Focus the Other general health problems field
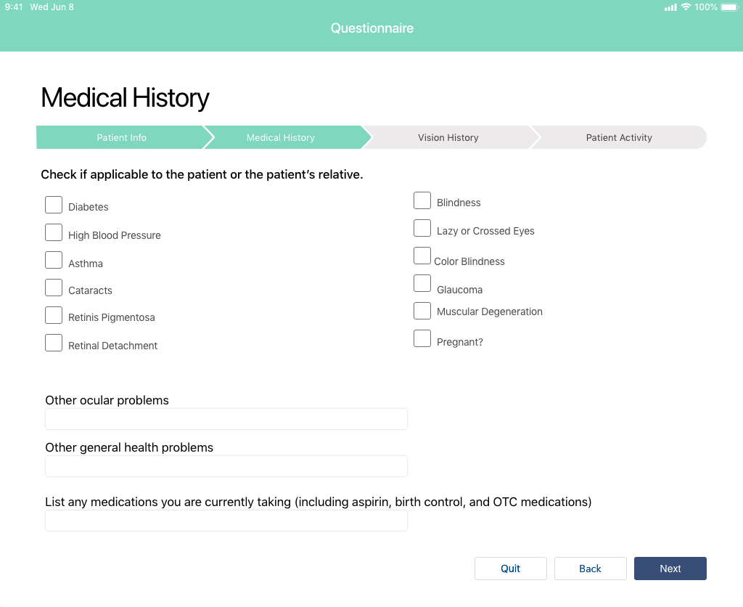This screenshot has width=743, height=607. 226,466
